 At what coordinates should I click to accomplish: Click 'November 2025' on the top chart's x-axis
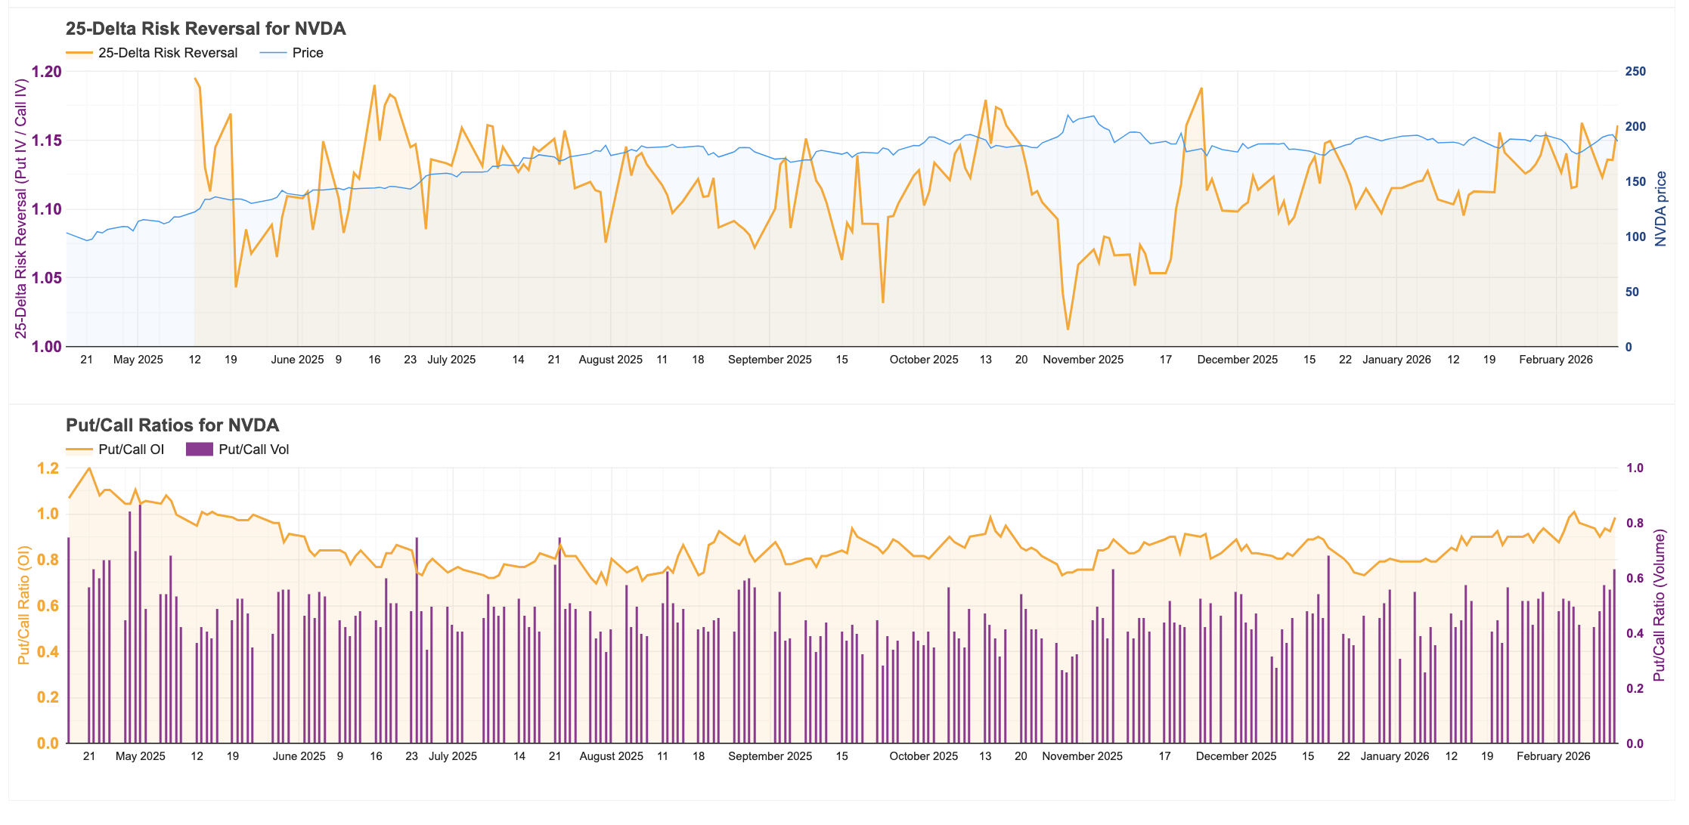tap(1083, 360)
